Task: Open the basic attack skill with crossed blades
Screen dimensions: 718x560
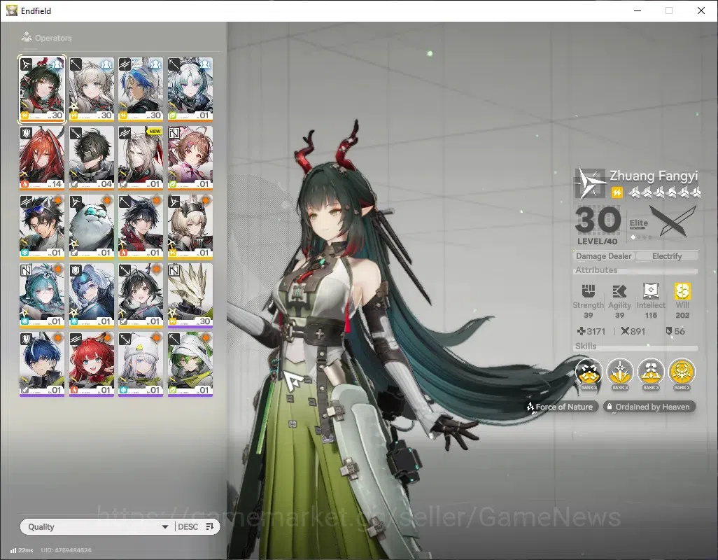Action: click(x=589, y=372)
